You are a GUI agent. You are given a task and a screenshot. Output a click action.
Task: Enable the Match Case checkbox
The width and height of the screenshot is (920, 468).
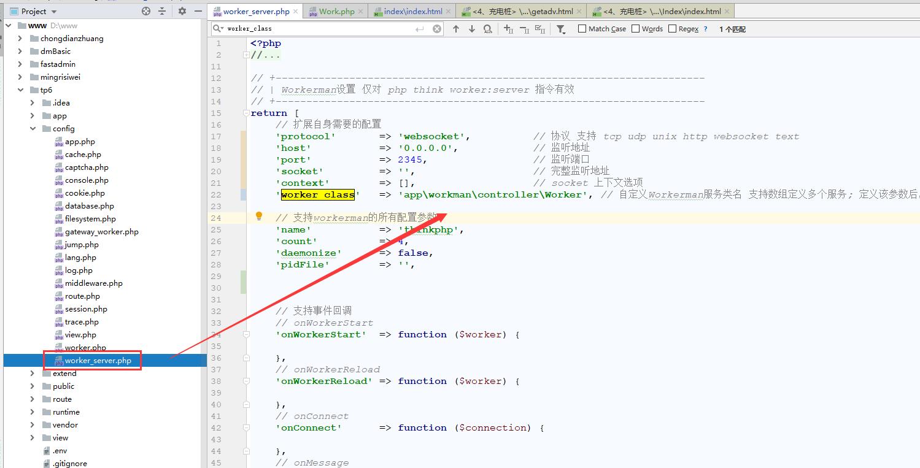[x=582, y=29]
